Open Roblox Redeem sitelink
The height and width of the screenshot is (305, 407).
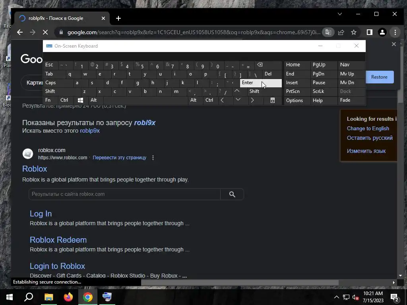pos(58,240)
